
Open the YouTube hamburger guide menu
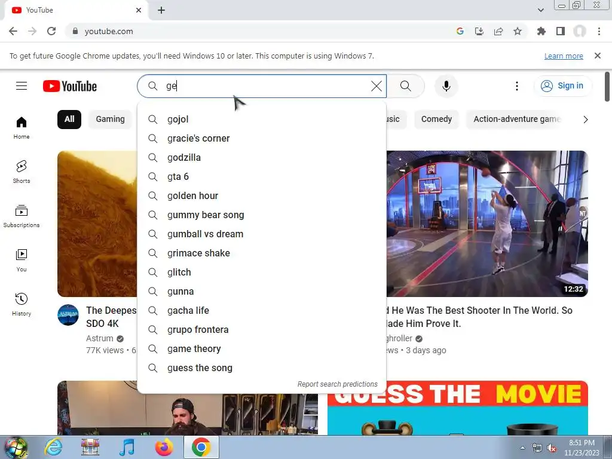(x=22, y=86)
